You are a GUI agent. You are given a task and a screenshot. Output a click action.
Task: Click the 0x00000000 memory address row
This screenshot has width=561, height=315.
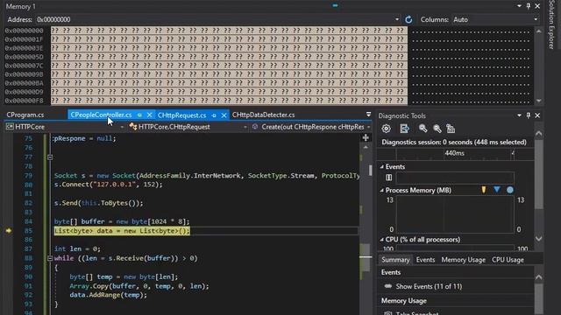click(x=24, y=31)
